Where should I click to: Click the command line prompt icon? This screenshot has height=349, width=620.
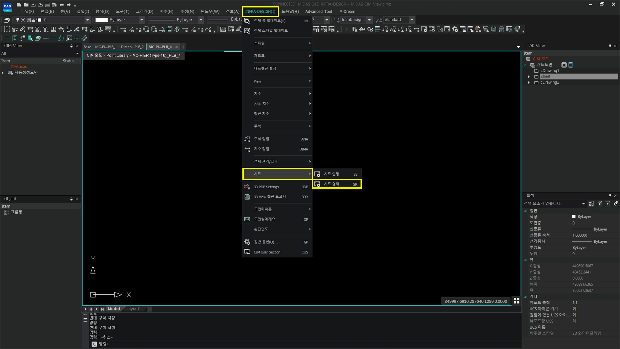pos(94,344)
